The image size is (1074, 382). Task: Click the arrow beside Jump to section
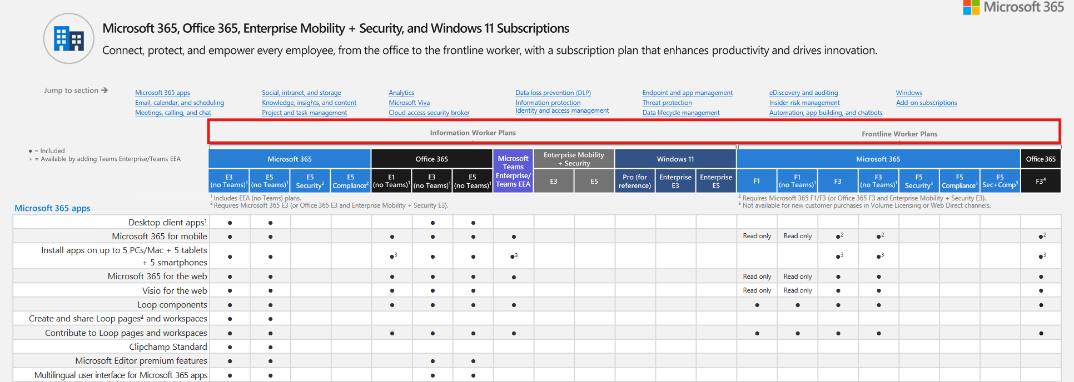click(105, 90)
